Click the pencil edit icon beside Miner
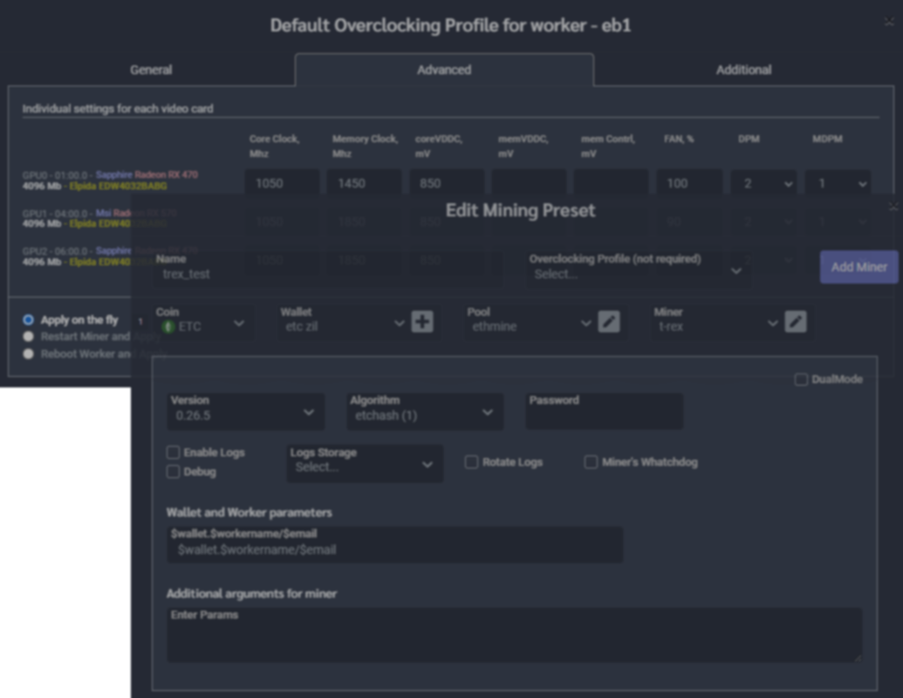The height and width of the screenshot is (698, 903). click(796, 323)
